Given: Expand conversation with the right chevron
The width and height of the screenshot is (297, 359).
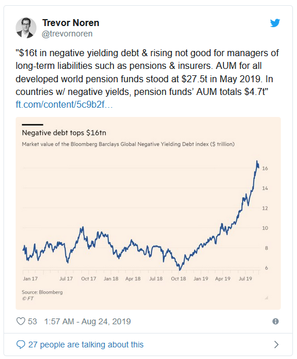Looking at the screenshot, I should pos(276,345).
